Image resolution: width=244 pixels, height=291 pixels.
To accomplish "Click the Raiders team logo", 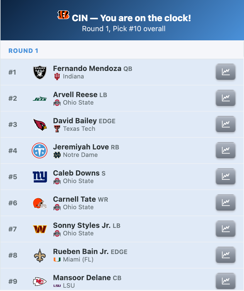I will 40,72.
